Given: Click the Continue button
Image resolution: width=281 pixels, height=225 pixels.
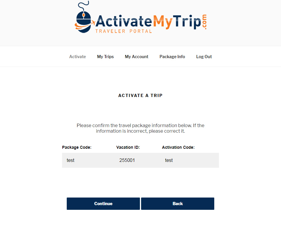Looking at the screenshot, I should pos(103,204).
